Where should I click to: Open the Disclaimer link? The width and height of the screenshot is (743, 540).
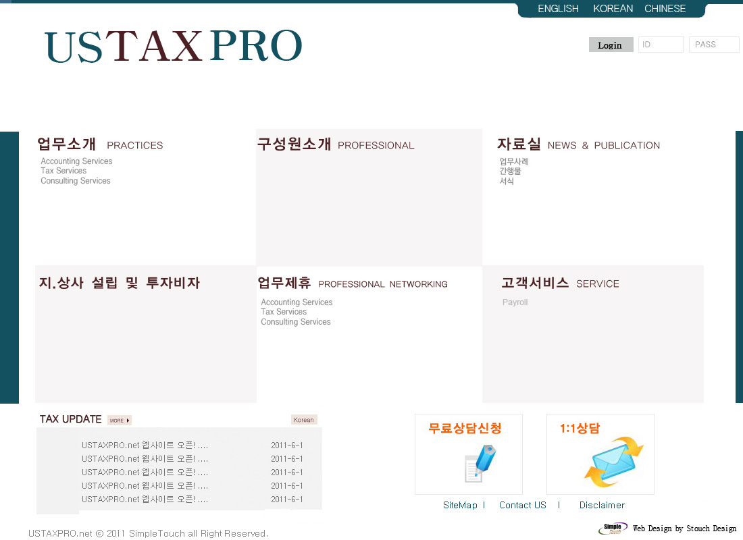[x=602, y=505]
